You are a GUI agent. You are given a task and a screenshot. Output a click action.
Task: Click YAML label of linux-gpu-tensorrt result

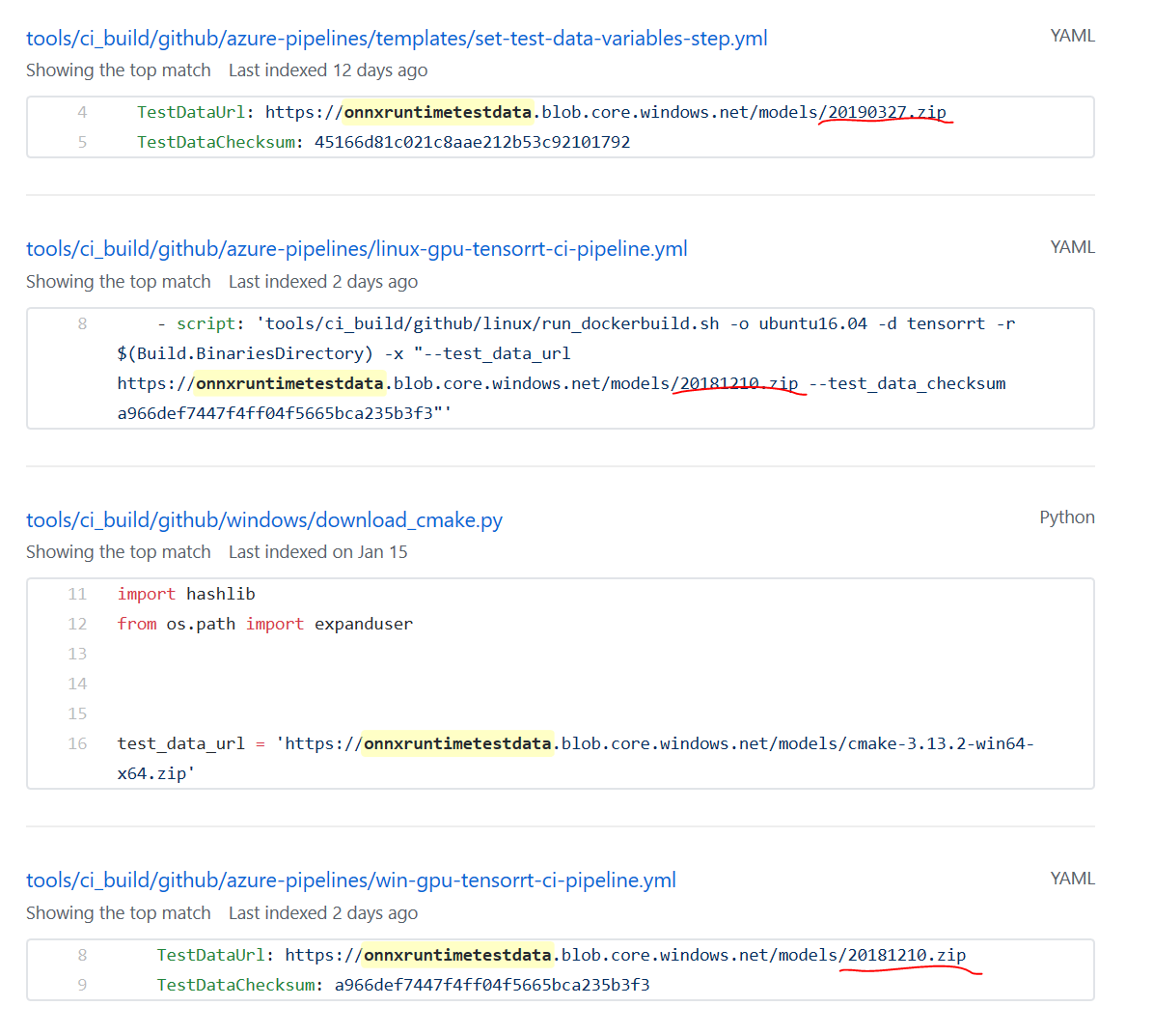(1073, 247)
